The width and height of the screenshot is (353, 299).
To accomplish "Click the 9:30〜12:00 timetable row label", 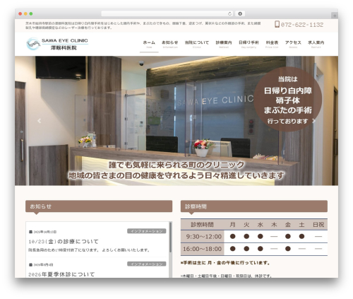I will tap(203, 237).
